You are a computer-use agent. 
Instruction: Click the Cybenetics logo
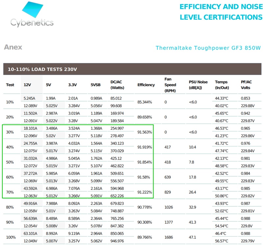pyautogui.click(x=32, y=14)
